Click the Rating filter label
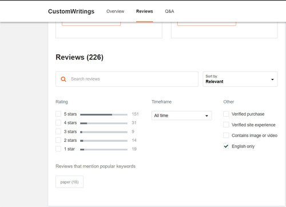This screenshot has width=286, height=207. point(62,102)
